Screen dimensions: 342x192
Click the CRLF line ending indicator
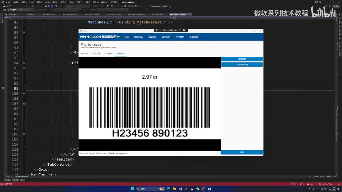click(334, 177)
